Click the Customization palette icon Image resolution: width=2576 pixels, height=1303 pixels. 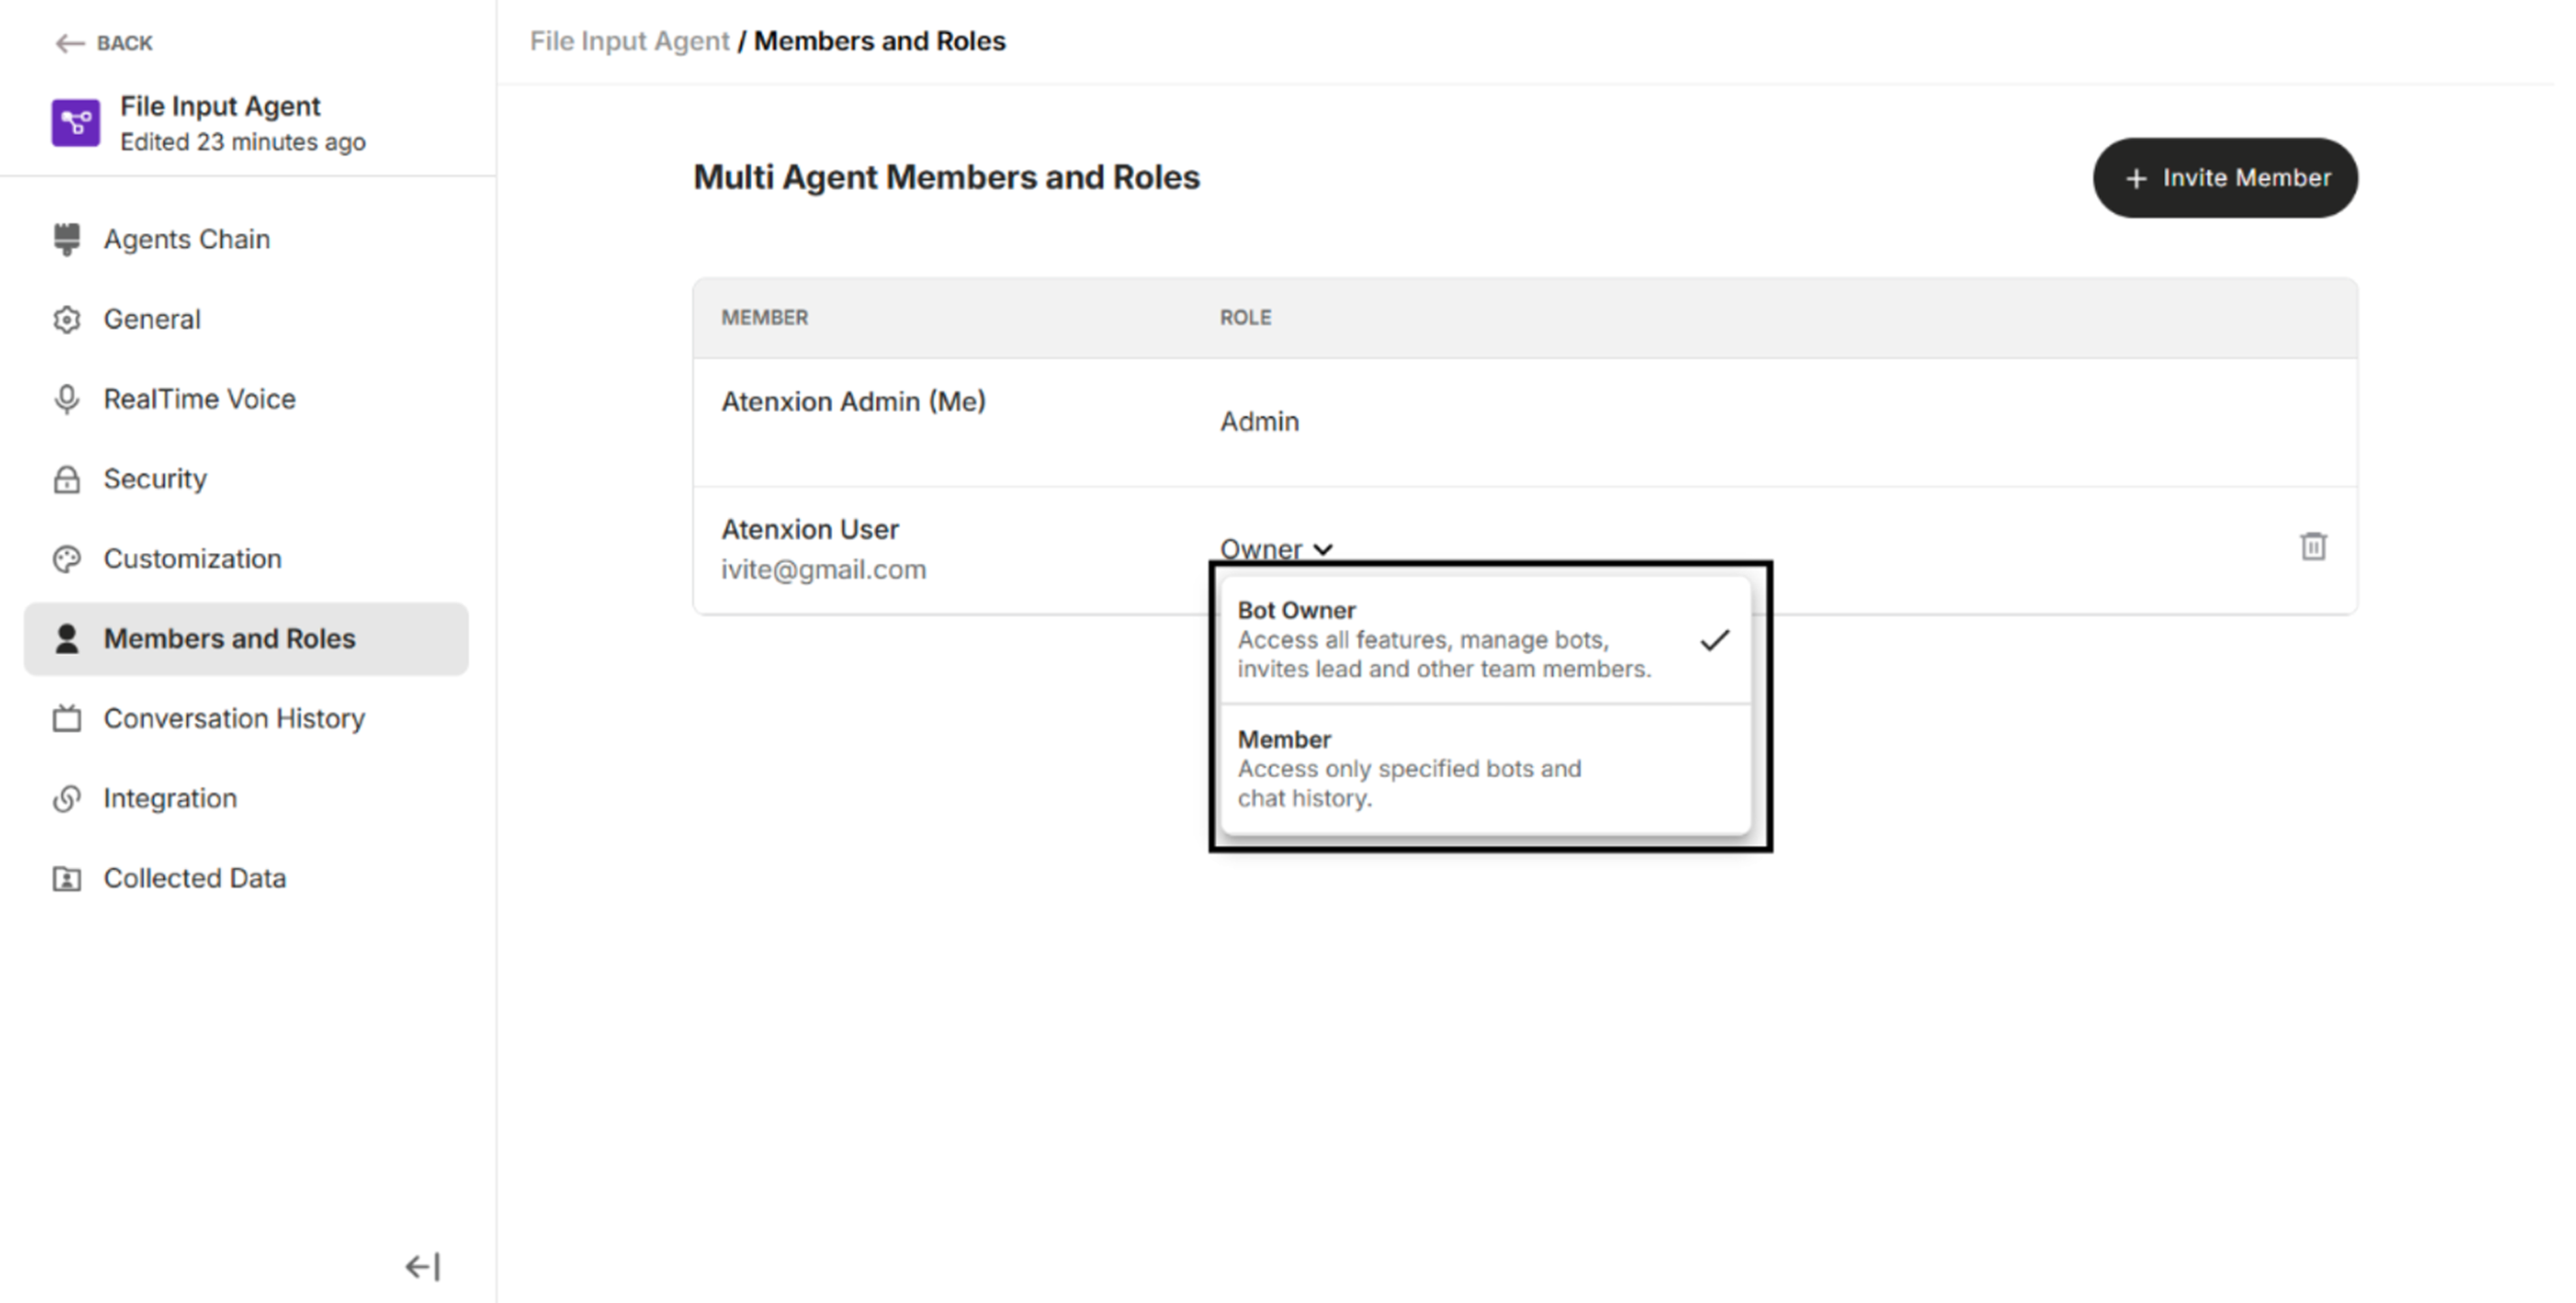pos(66,559)
